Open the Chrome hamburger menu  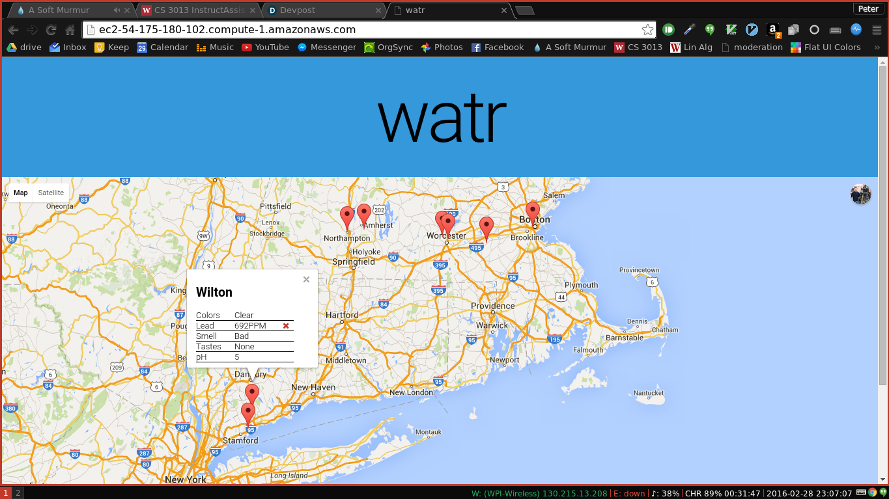[877, 29]
